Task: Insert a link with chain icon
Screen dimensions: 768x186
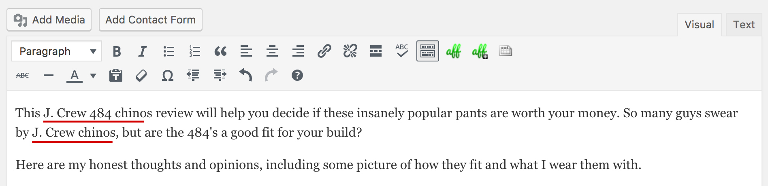Action: point(324,51)
